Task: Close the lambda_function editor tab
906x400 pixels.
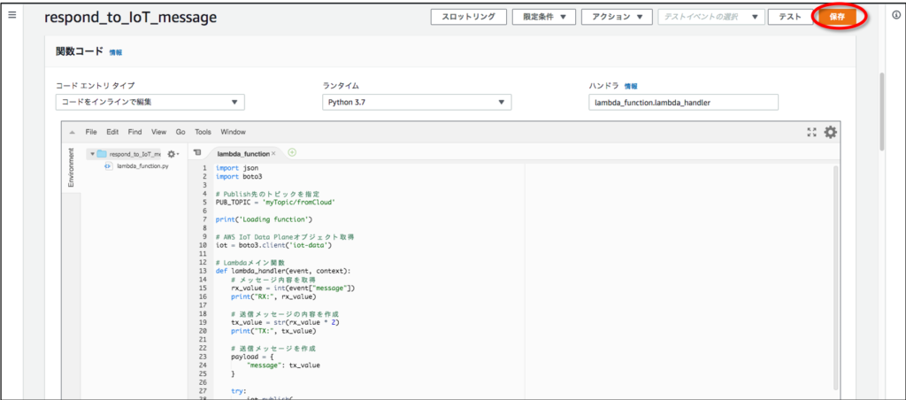Action: point(274,153)
